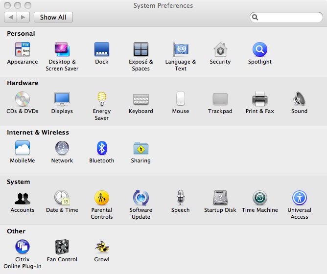Select the Internet & Wireless heading
The image size is (327, 274).
pos(38,133)
